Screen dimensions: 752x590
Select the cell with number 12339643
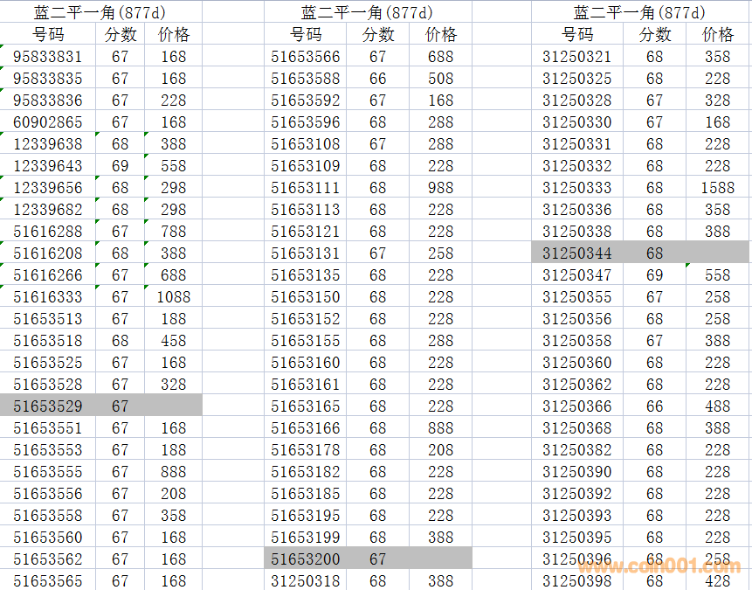click(48, 166)
